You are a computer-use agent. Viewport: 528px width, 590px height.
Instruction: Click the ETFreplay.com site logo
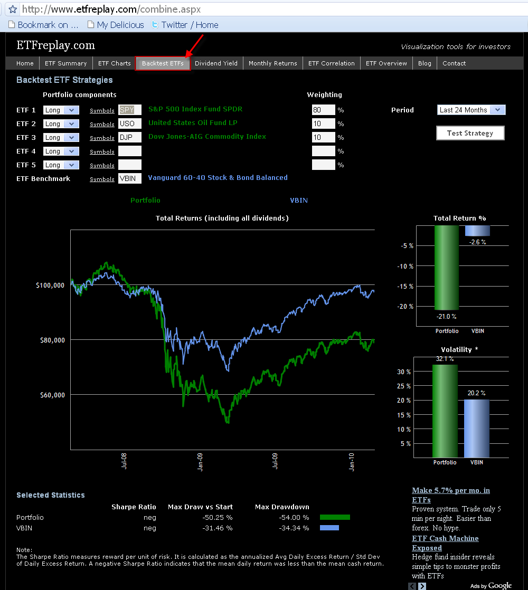(55, 45)
